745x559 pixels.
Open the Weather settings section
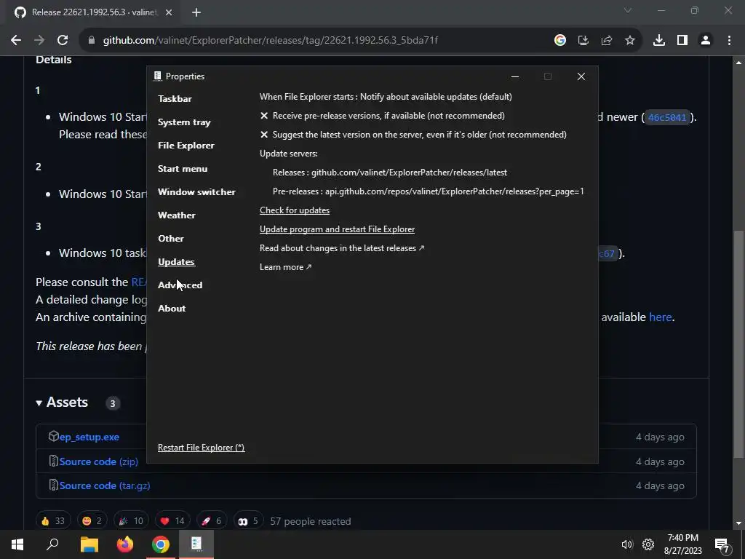pyautogui.click(x=176, y=215)
